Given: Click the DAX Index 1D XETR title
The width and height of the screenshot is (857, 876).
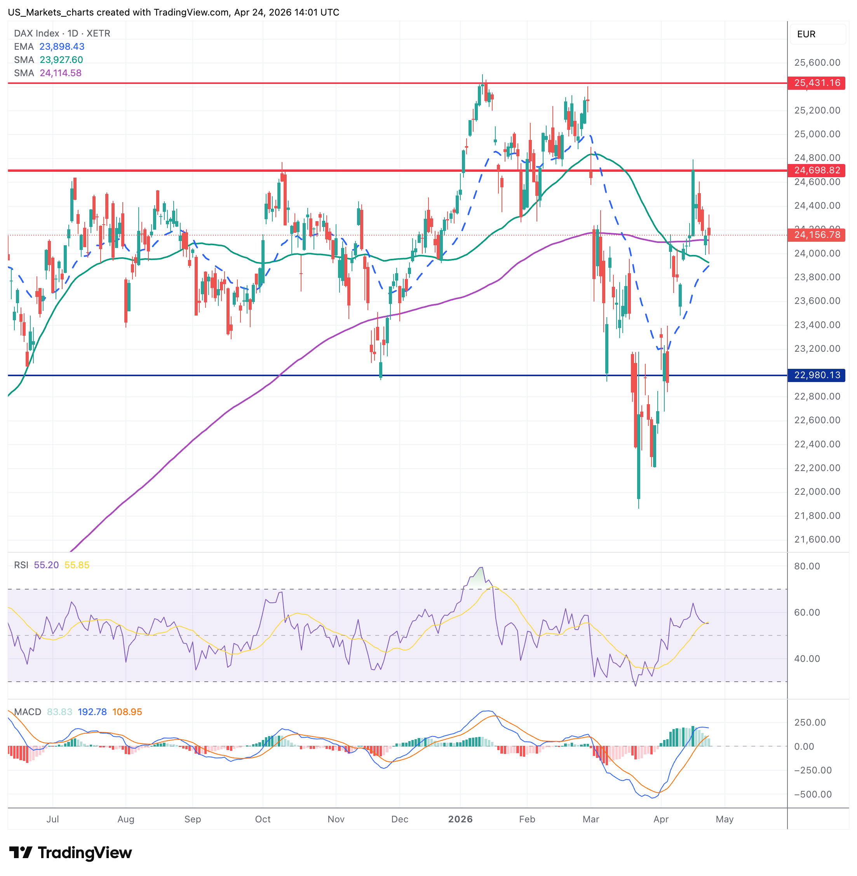Looking at the screenshot, I should click(62, 33).
